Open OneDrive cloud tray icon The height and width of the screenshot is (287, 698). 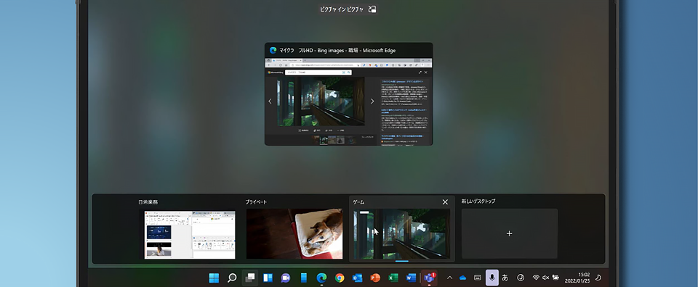click(462, 278)
